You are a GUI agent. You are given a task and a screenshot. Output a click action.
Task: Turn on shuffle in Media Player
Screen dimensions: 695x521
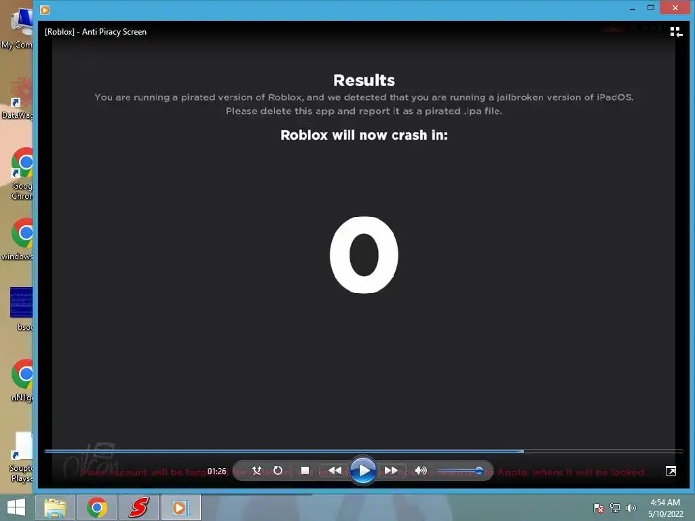(257, 471)
